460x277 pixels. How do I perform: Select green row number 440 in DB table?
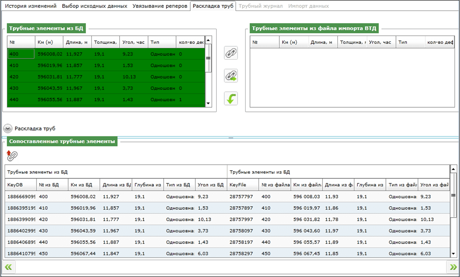click(x=106, y=99)
